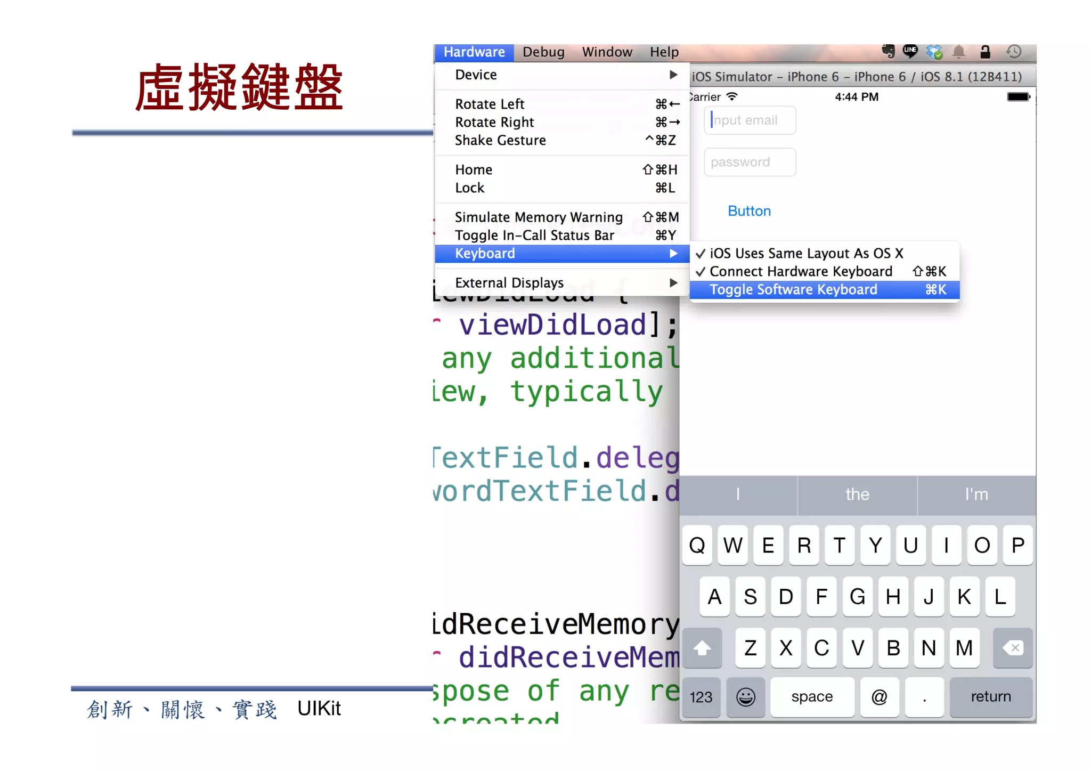The height and width of the screenshot is (771, 1091).
Task: Open notifications bell in menu bar
Action: point(959,52)
